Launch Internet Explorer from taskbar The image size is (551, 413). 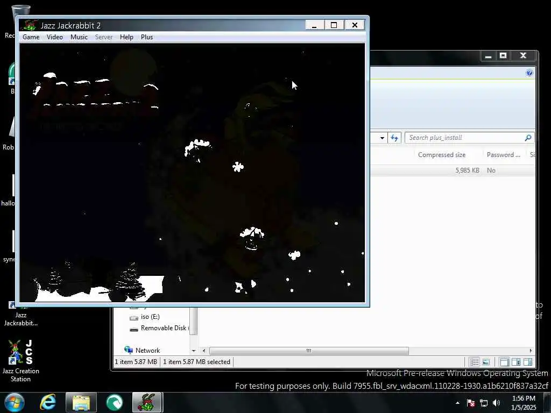(48, 402)
